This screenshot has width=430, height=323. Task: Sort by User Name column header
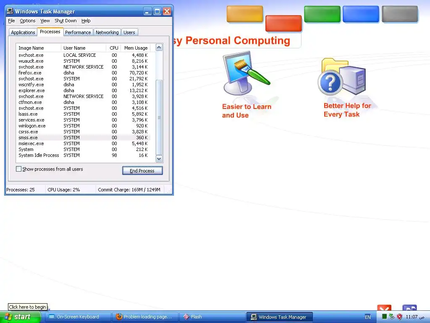point(84,48)
